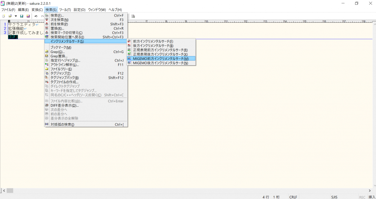Image resolution: width=376 pixels, height=199 pixels.
Task: Expand the インクリメンタルサーチ(S) submenu entry
Action: coord(86,41)
